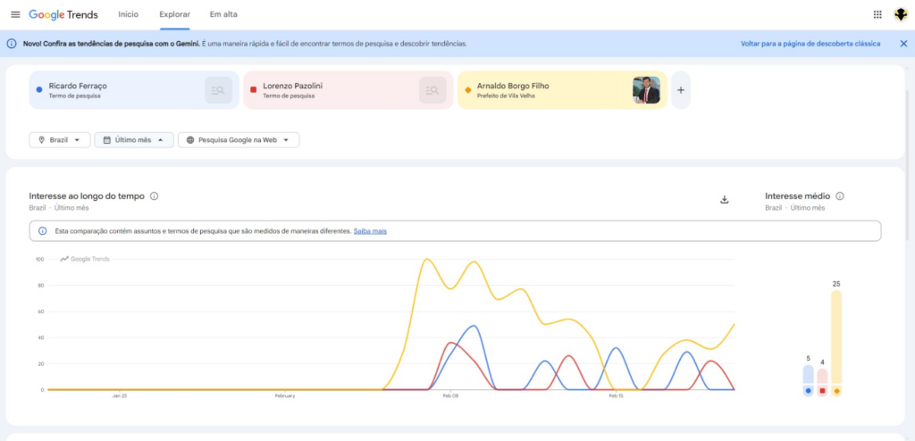The height and width of the screenshot is (441, 915).
Task: Click search icon in Ricardo Ferraço card
Action: [x=218, y=90]
